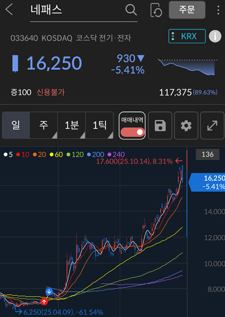The width and height of the screenshot is (225, 317).
Task: Toggle the 60-day moving average legend
Action: [x=56, y=155]
